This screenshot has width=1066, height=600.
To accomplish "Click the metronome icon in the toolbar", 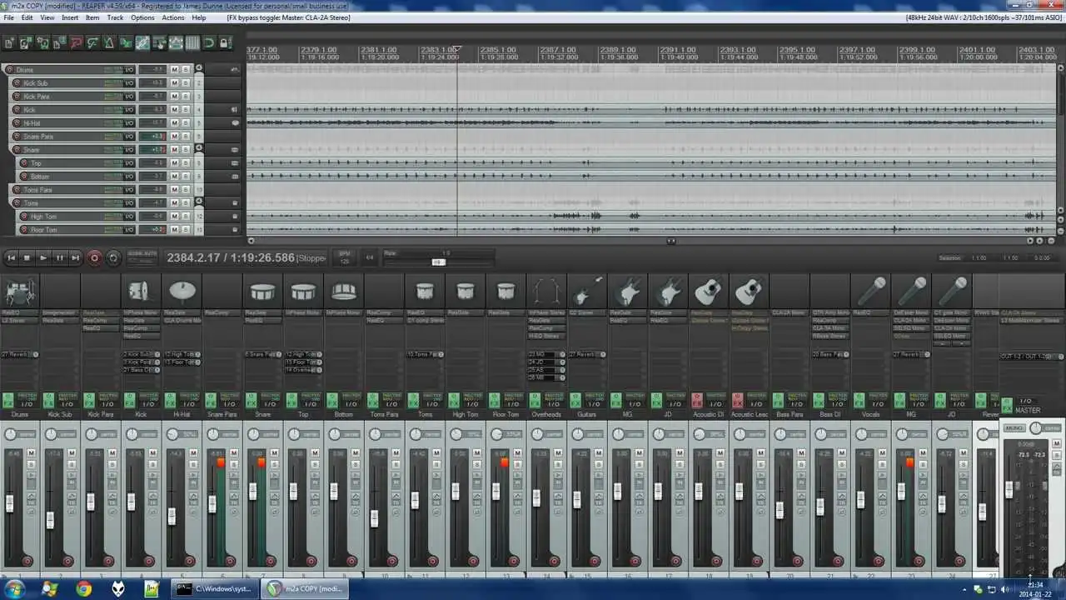I will (x=109, y=42).
